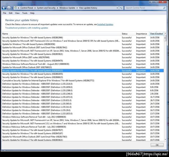Click the scrollbar up arrow

coord(165,34)
